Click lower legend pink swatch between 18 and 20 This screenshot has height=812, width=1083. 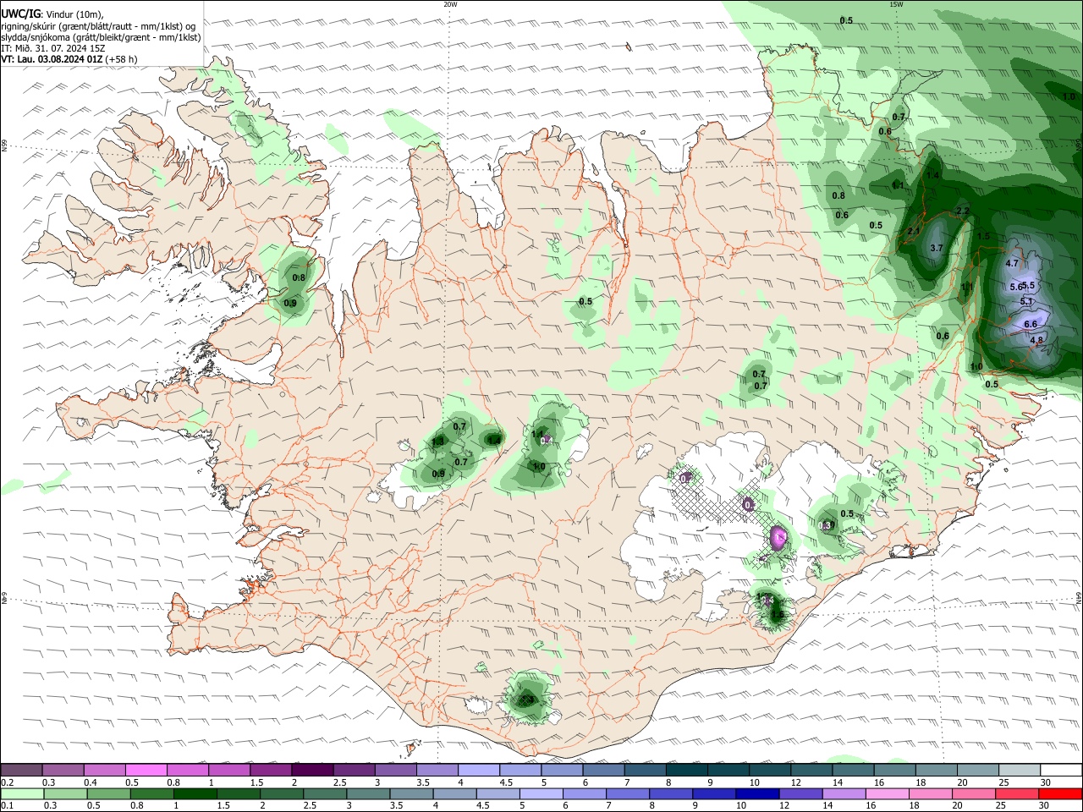[x=932, y=794]
